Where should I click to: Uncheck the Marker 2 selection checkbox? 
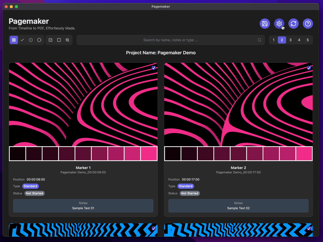tap(309, 68)
